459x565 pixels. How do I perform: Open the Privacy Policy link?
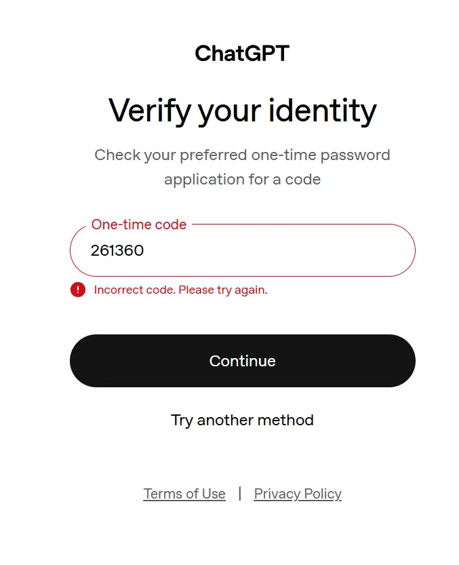click(x=298, y=494)
